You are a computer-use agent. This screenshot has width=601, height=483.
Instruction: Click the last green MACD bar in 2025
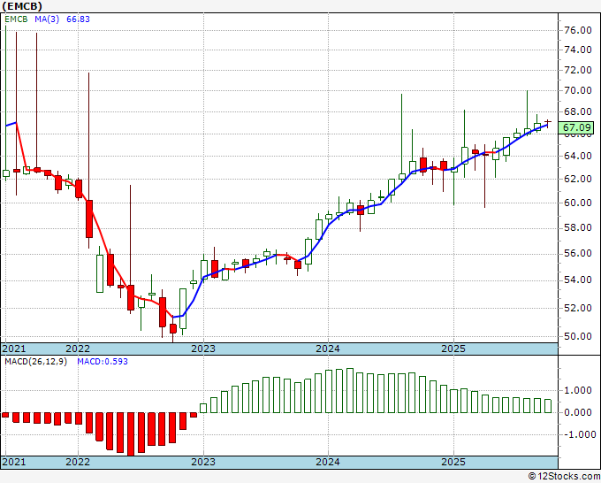pyautogui.click(x=548, y=406)
